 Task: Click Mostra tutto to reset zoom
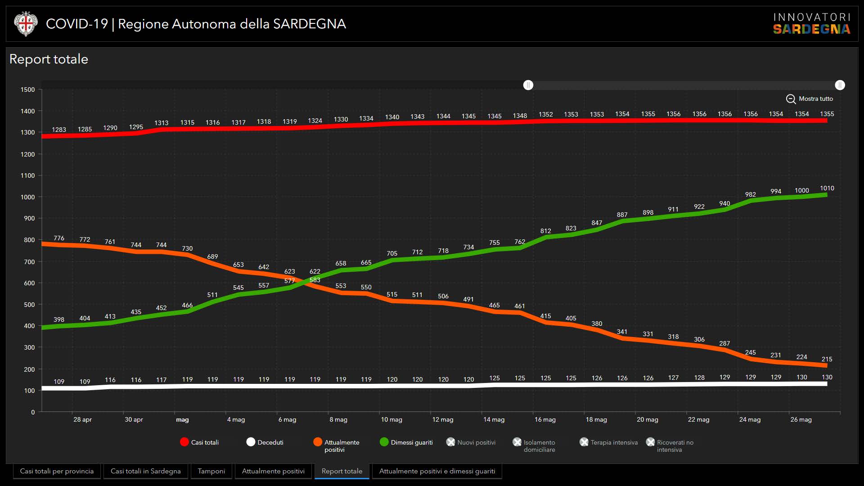coord(815,99)
